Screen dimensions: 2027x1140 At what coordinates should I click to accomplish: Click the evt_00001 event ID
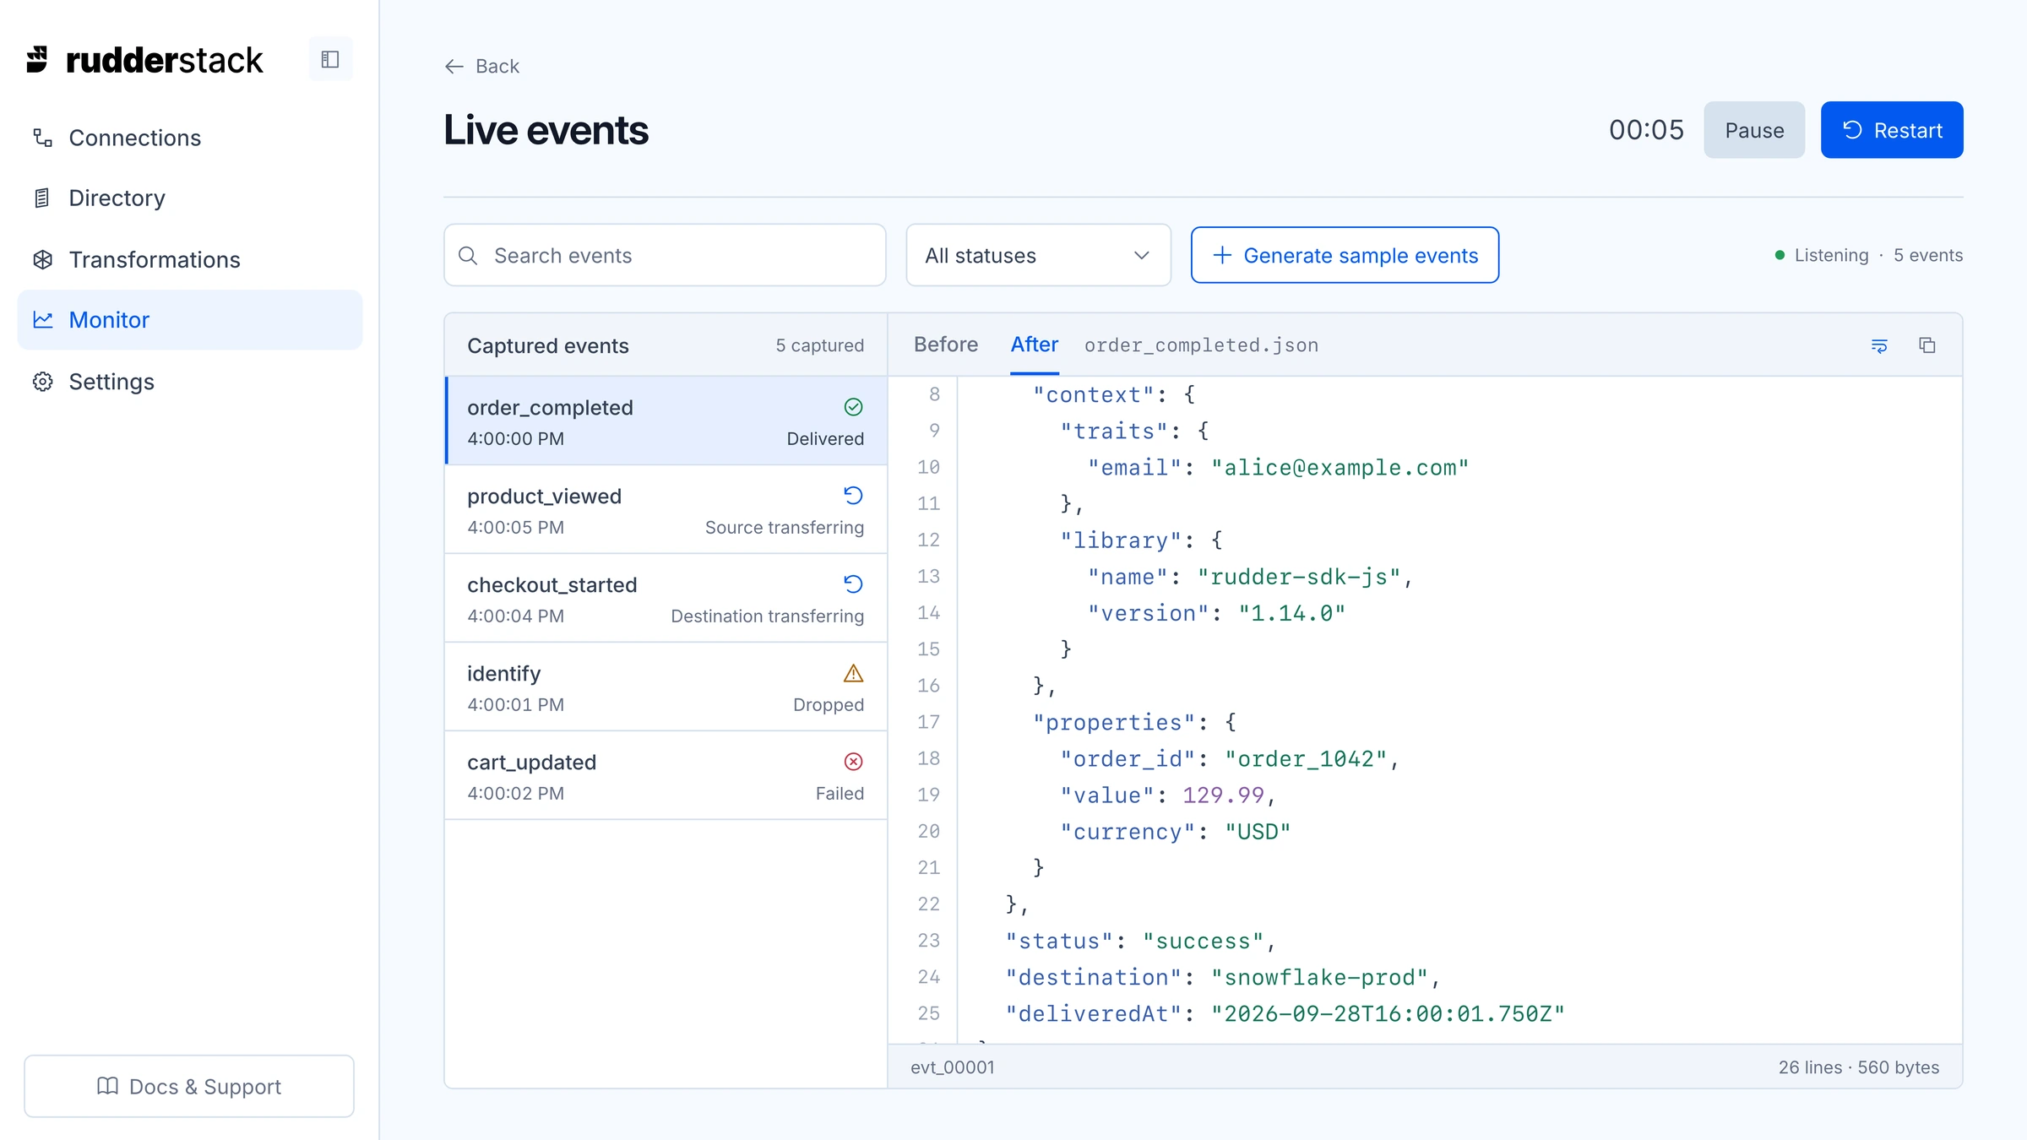click(x=952, y=1067)
